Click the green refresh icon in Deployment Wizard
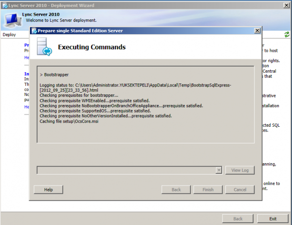 [287, 34]
